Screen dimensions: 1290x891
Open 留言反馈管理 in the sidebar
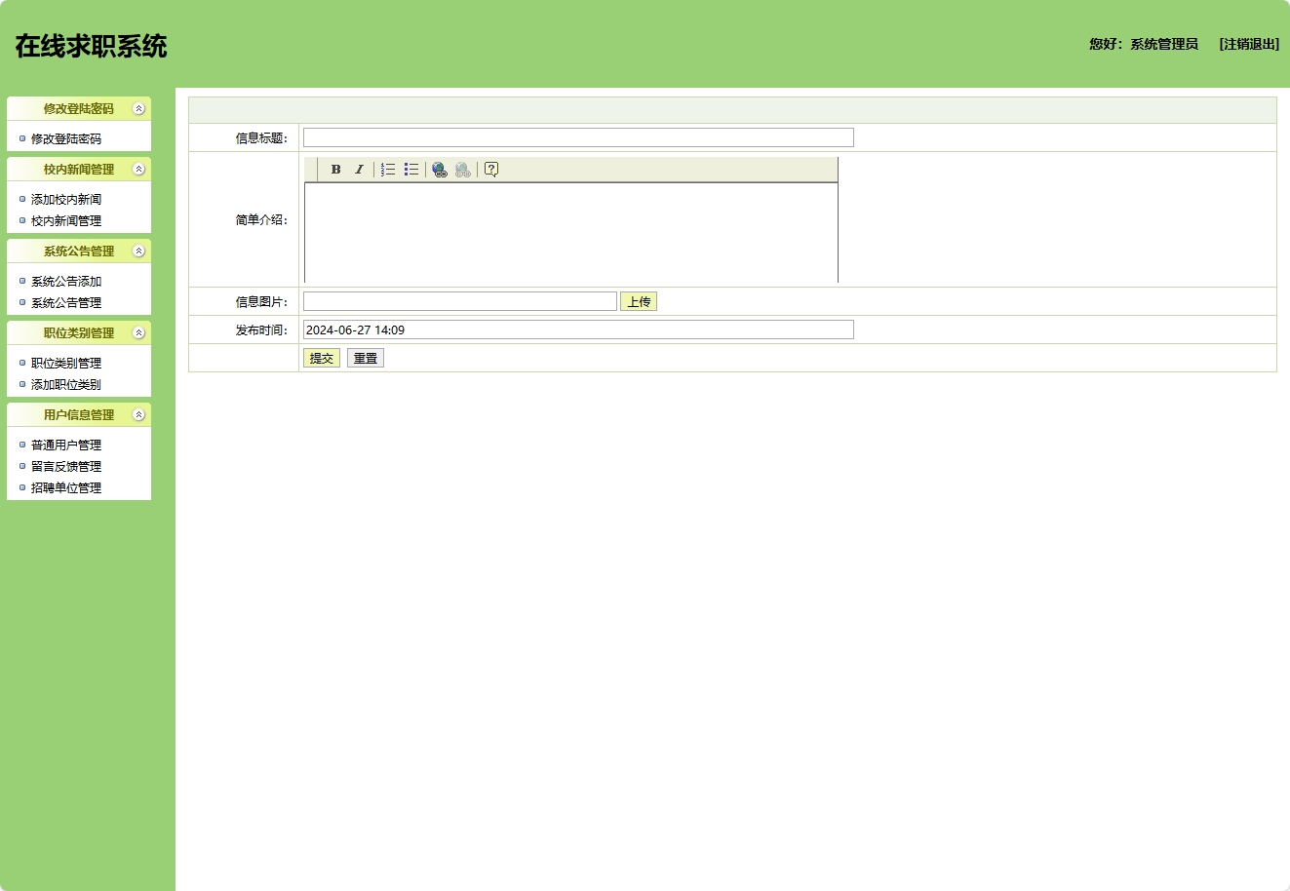click(x=66, y=467)
